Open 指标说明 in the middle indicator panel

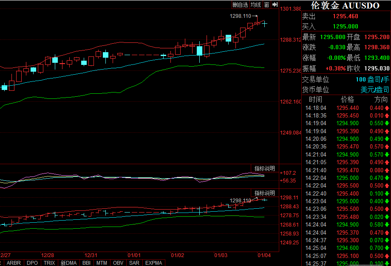[264, 168]
